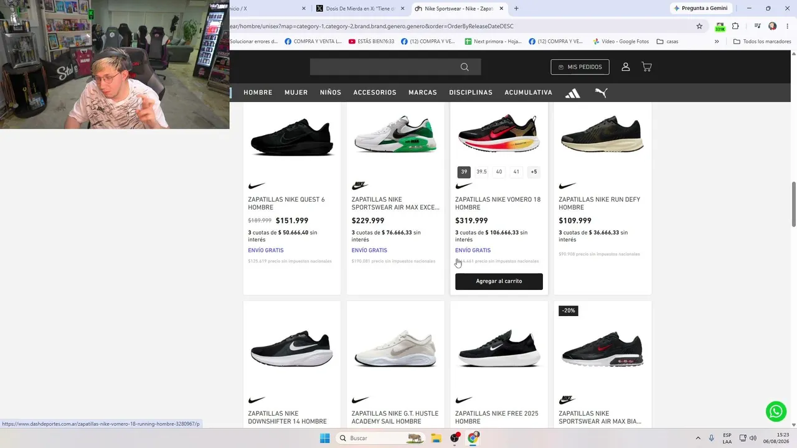797x448 pixels.
Task: Open the volume icon in system tray
Action: click(x=753, y=438)
